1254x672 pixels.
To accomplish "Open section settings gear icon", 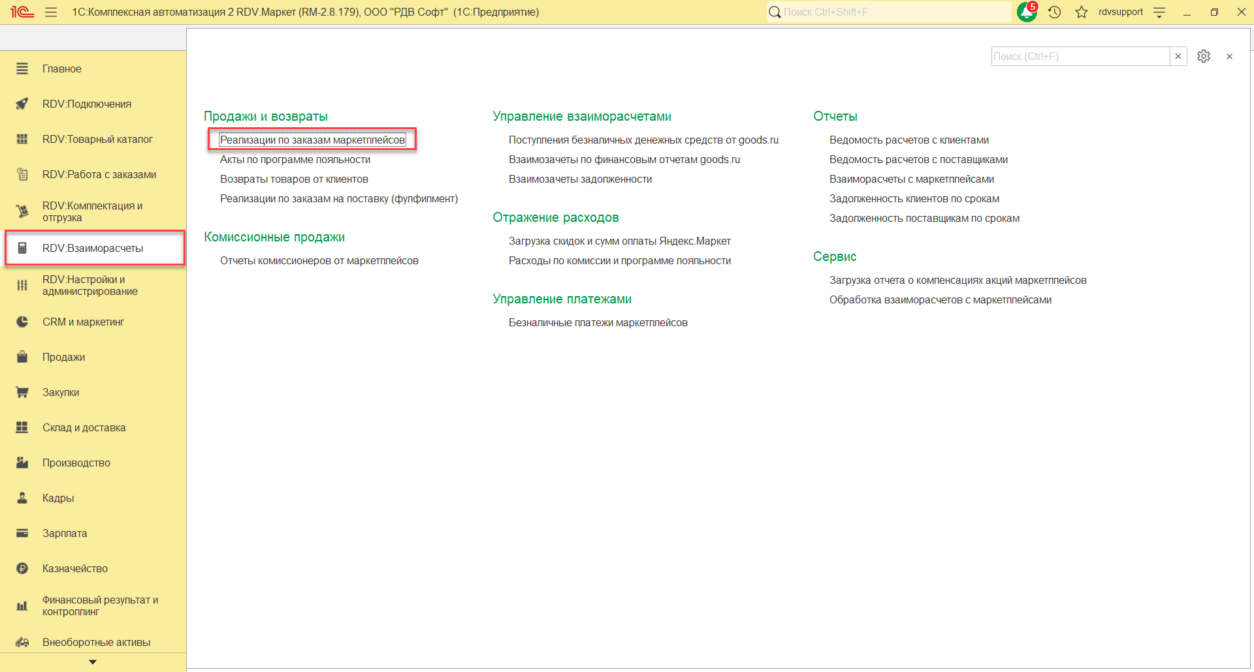I will (1204, 56).
